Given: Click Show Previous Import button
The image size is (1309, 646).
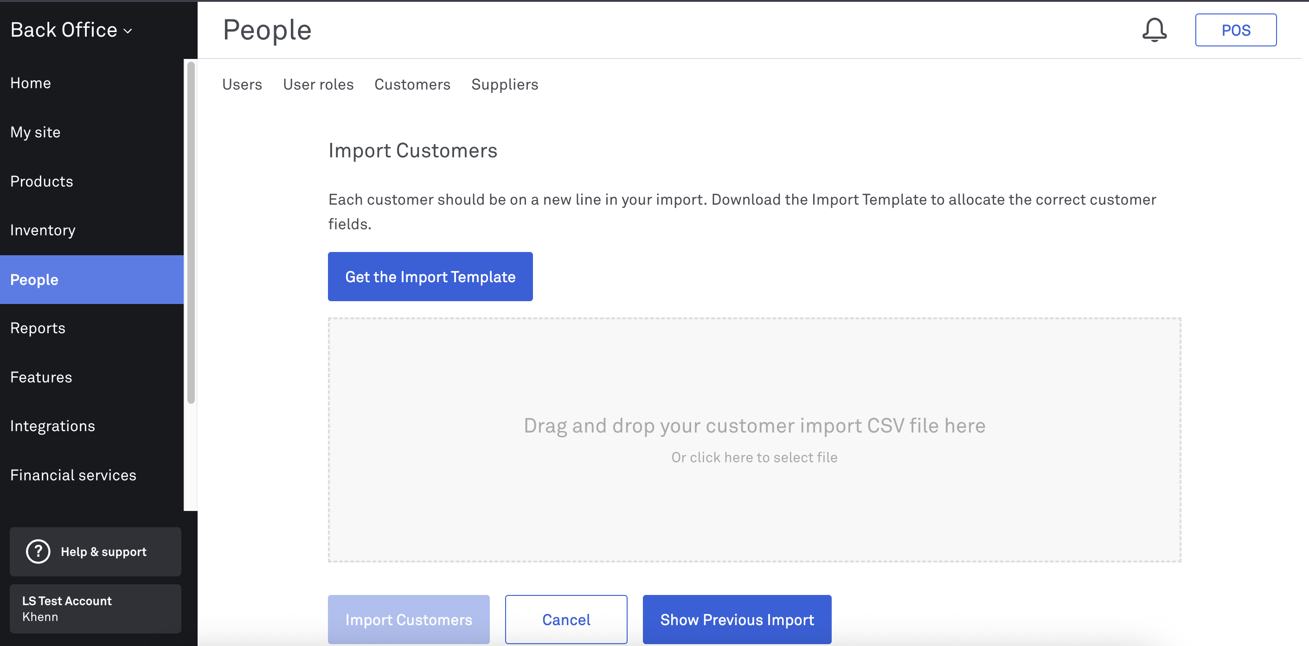Looking at the screenshot, I should 737,620.
